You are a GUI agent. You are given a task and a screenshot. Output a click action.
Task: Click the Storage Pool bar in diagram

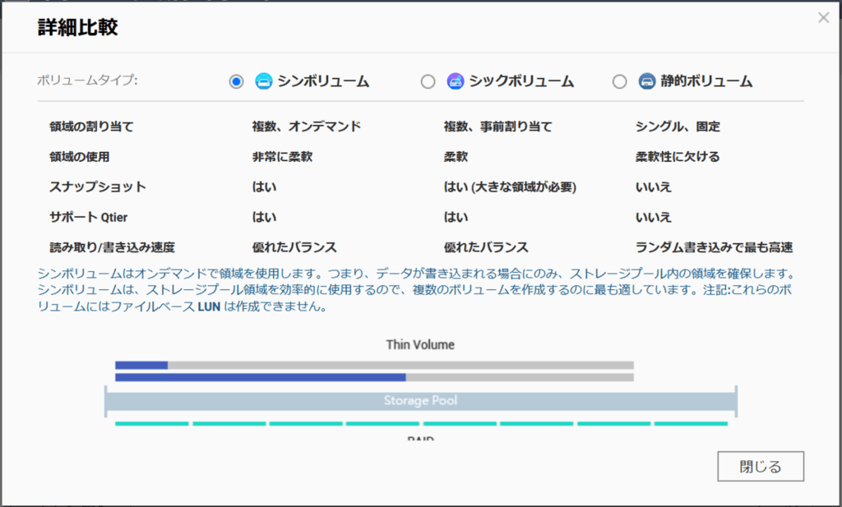click(x=420, y=401)
